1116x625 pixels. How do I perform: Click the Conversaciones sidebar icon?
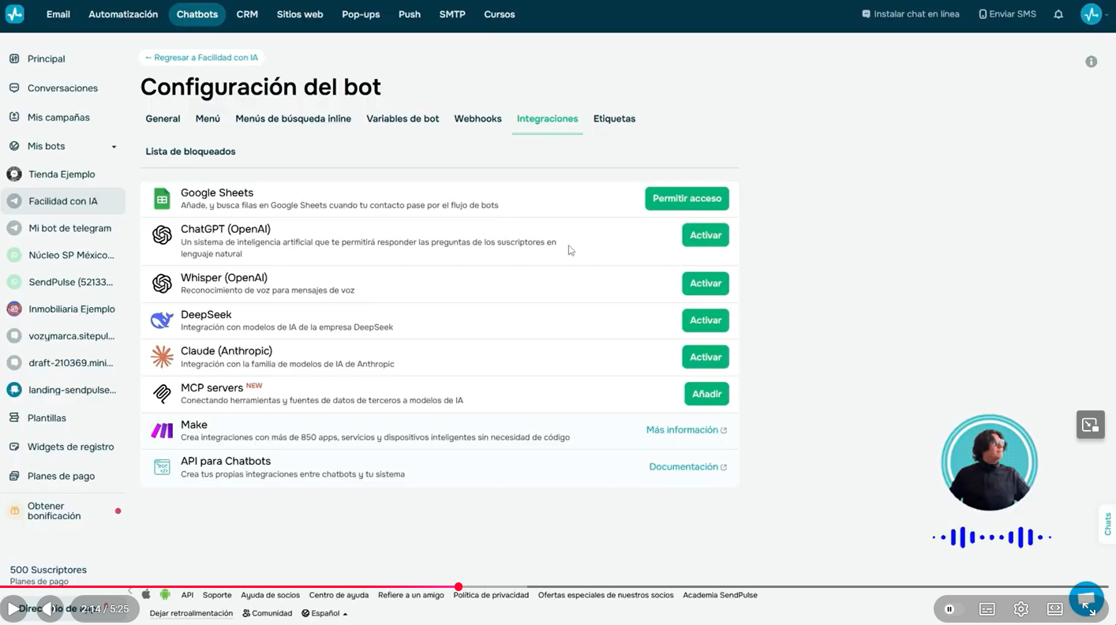[x=14, y=88]
